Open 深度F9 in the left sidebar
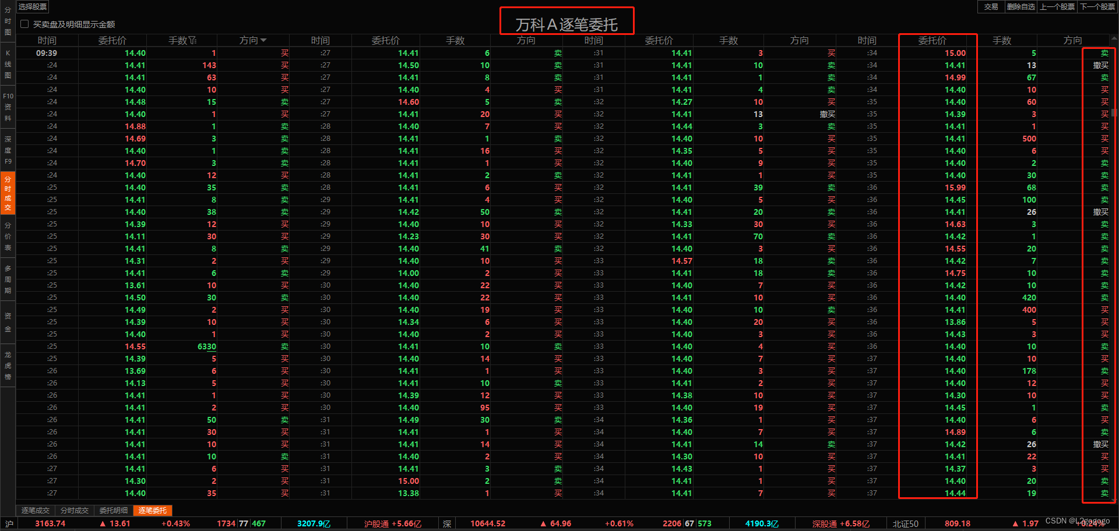This screenshot has width=1119, height=531. tap(8, 150)
